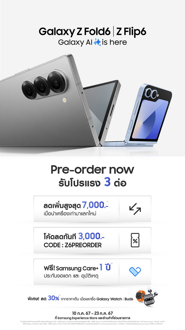The width and height of the screenshot is (185, 330).
Task: Click the CODE : Z6PREORDER text
Action: [x=73, y=245]
